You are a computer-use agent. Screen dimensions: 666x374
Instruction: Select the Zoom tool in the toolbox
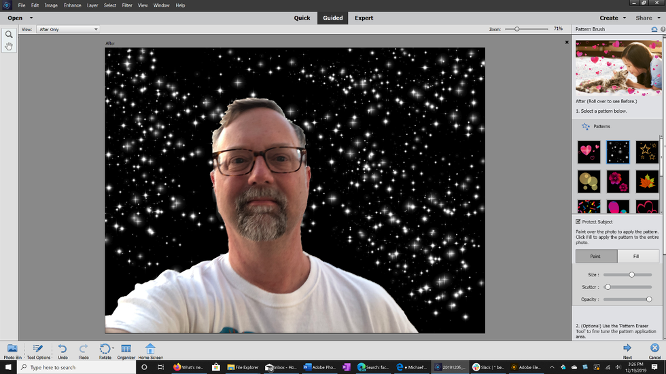pyautogui.click(x=9, y=35)
